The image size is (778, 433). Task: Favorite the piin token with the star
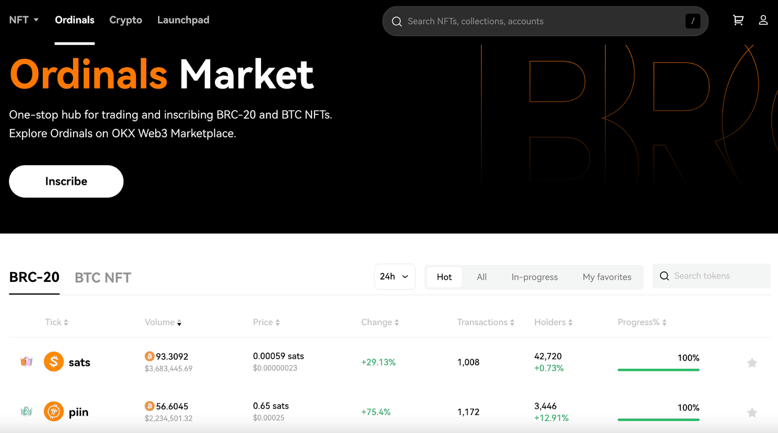[x=752, y=413]
